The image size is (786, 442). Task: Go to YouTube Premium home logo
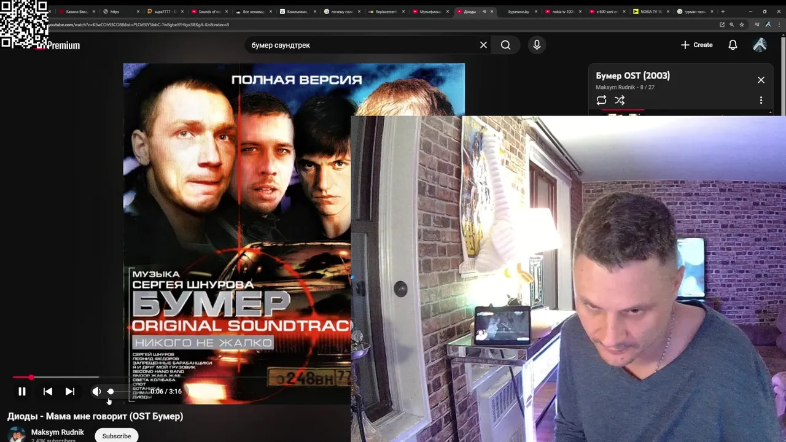pos(63,45)
